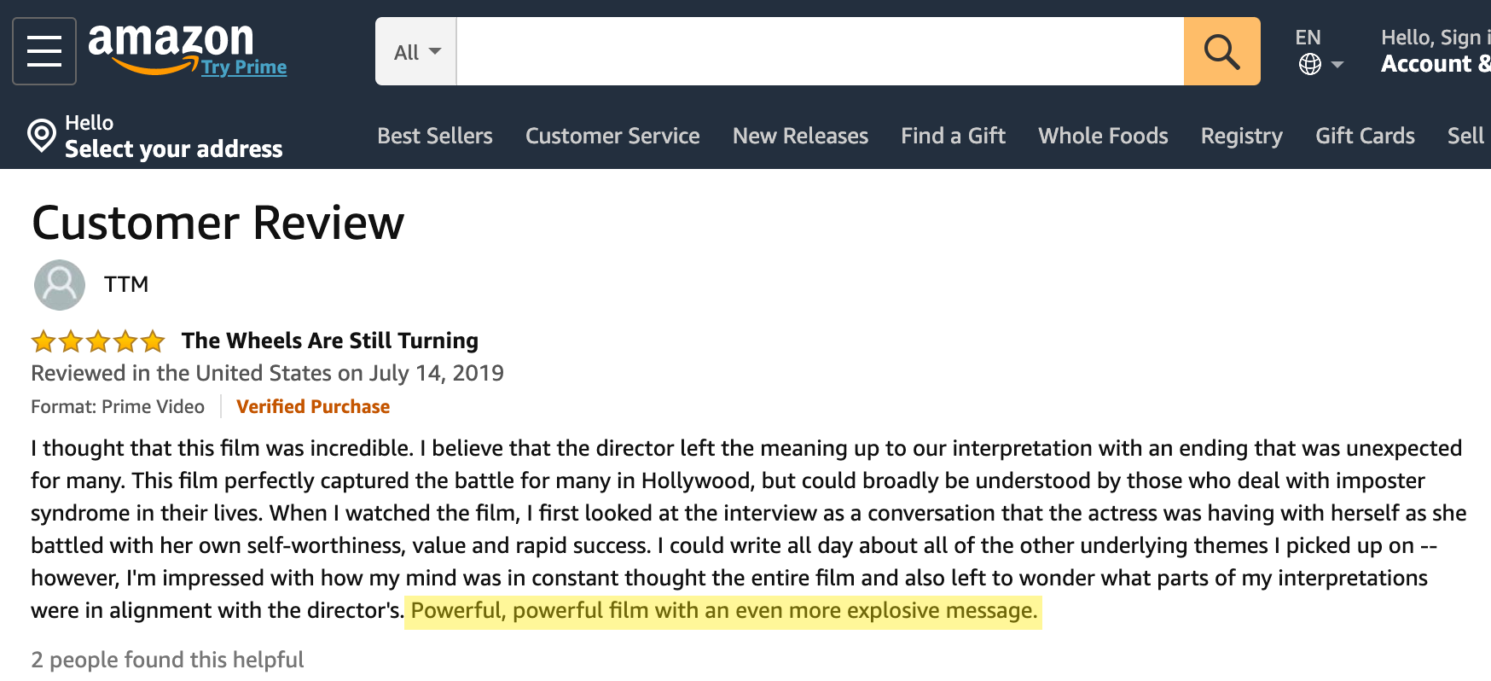
Task: Open Registry in navigation
Action: 1241,137
